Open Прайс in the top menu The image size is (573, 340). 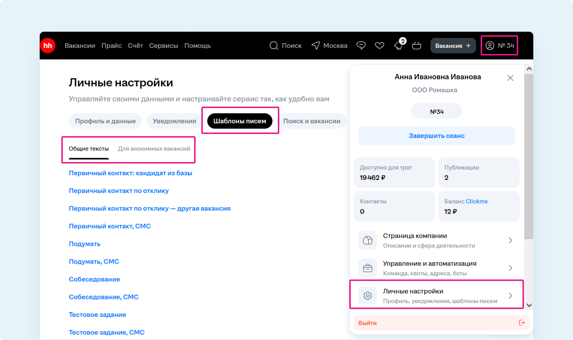pos(111,46)
